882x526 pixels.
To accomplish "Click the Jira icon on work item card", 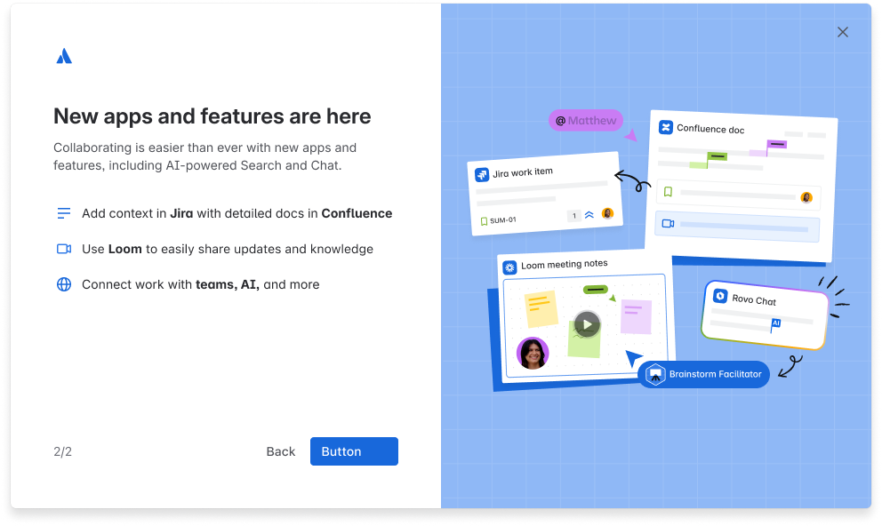I will point(482,175).
